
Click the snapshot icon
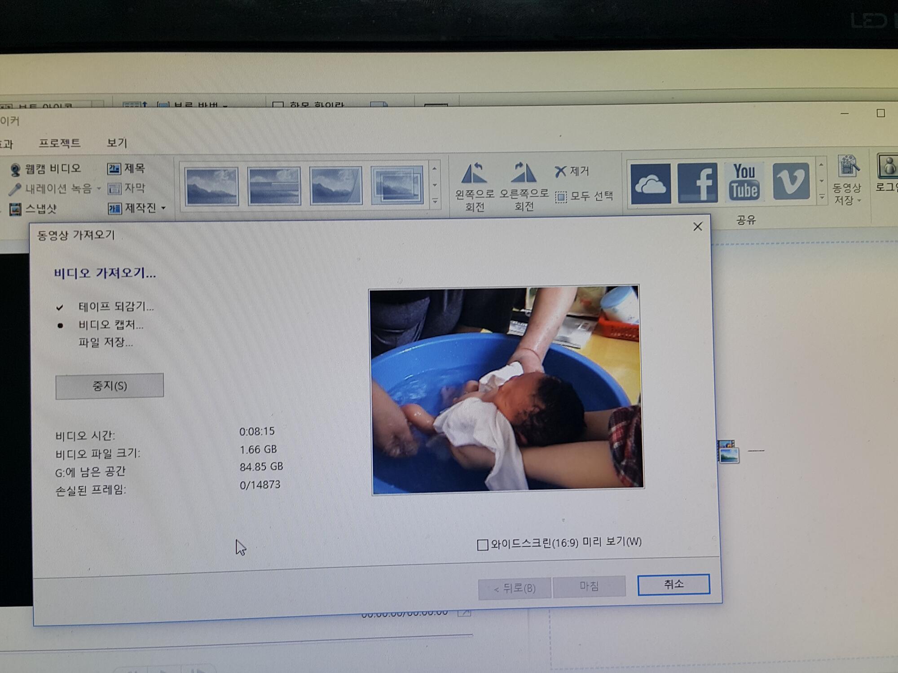pos(16,209)
